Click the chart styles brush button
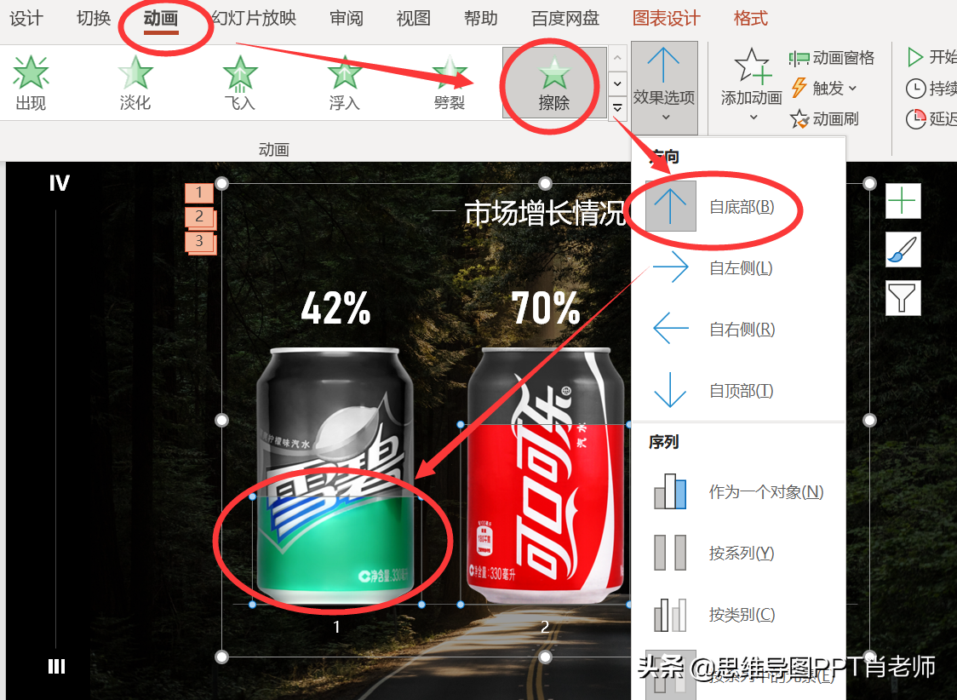The height and width of the screenshot is (700, 957). [x=903, y=250]
